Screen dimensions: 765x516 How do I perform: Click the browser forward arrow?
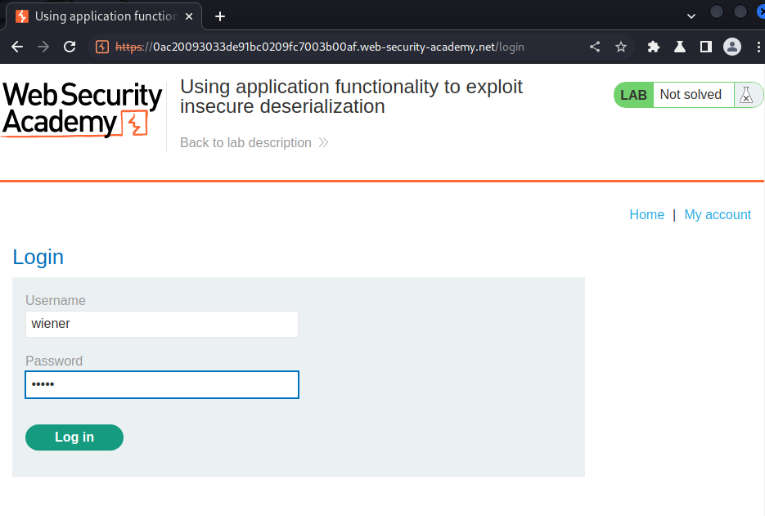(x=43, y=47)
